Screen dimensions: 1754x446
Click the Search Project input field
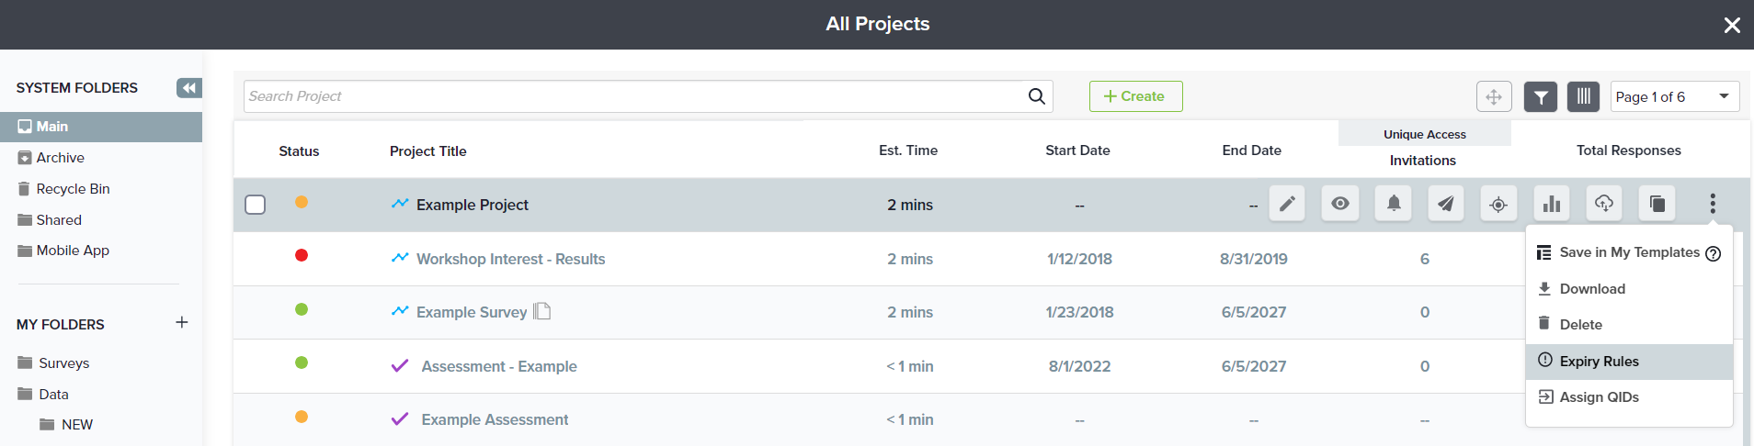[x=634, y=96]
